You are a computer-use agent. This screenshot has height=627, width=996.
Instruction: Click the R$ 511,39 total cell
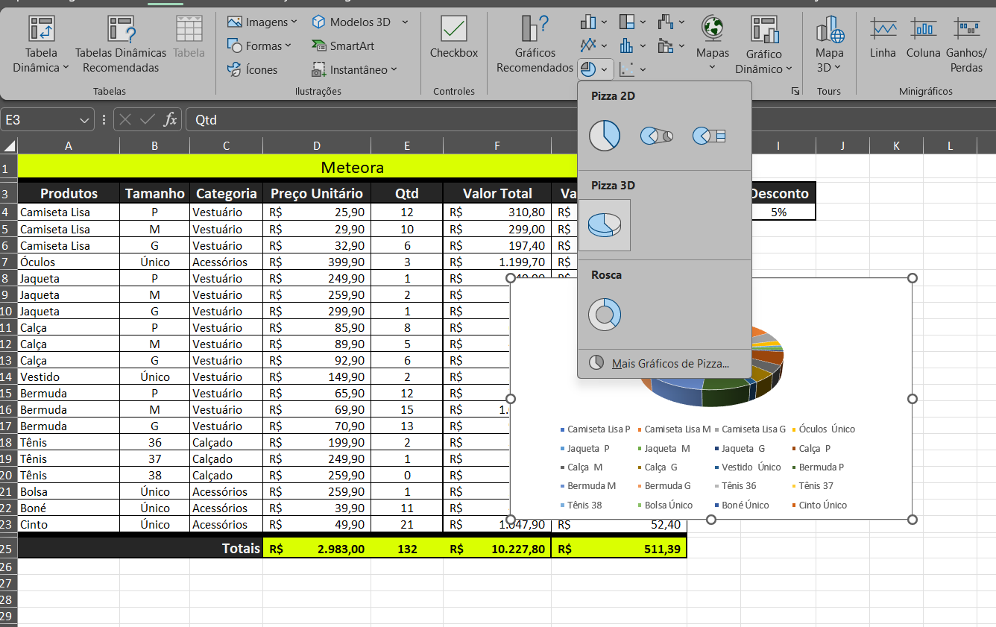click(x=619, y=549)
